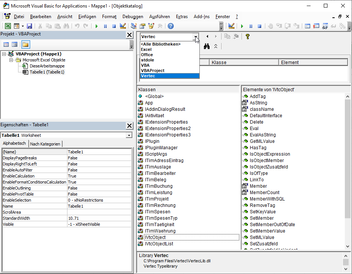352x274 pixels.
Task: Select Excel from the library dropdown list
Action: pos(146,49)
